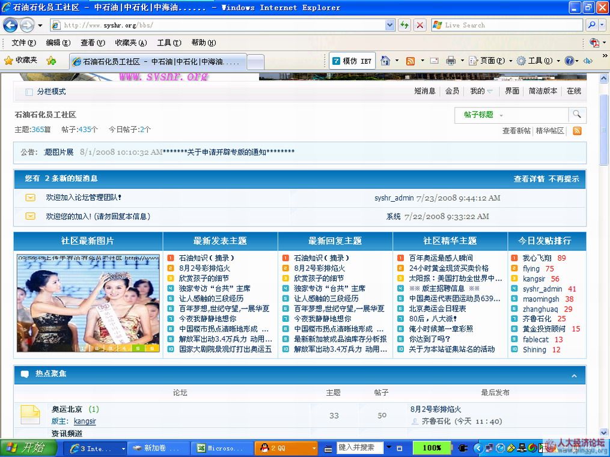Click the Windows 开始 start button
Screen dimensions: 610x457
tap(27, 448)
